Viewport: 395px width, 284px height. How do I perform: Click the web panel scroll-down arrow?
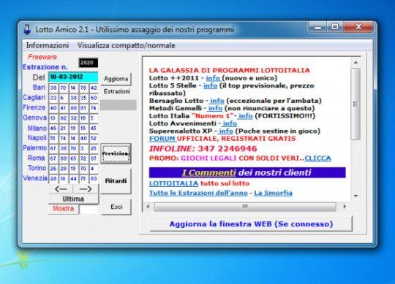355,196
